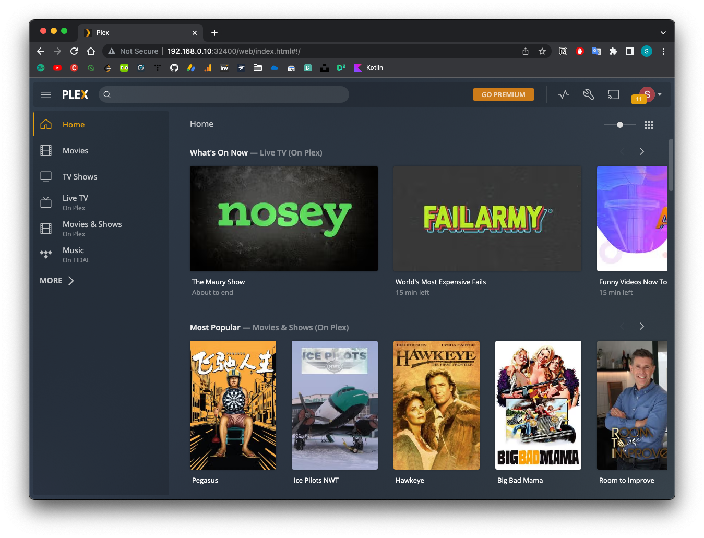Open the What's On Now heading
The height and width of the screenshot is (538, 704).
click(x=219, y=152)
